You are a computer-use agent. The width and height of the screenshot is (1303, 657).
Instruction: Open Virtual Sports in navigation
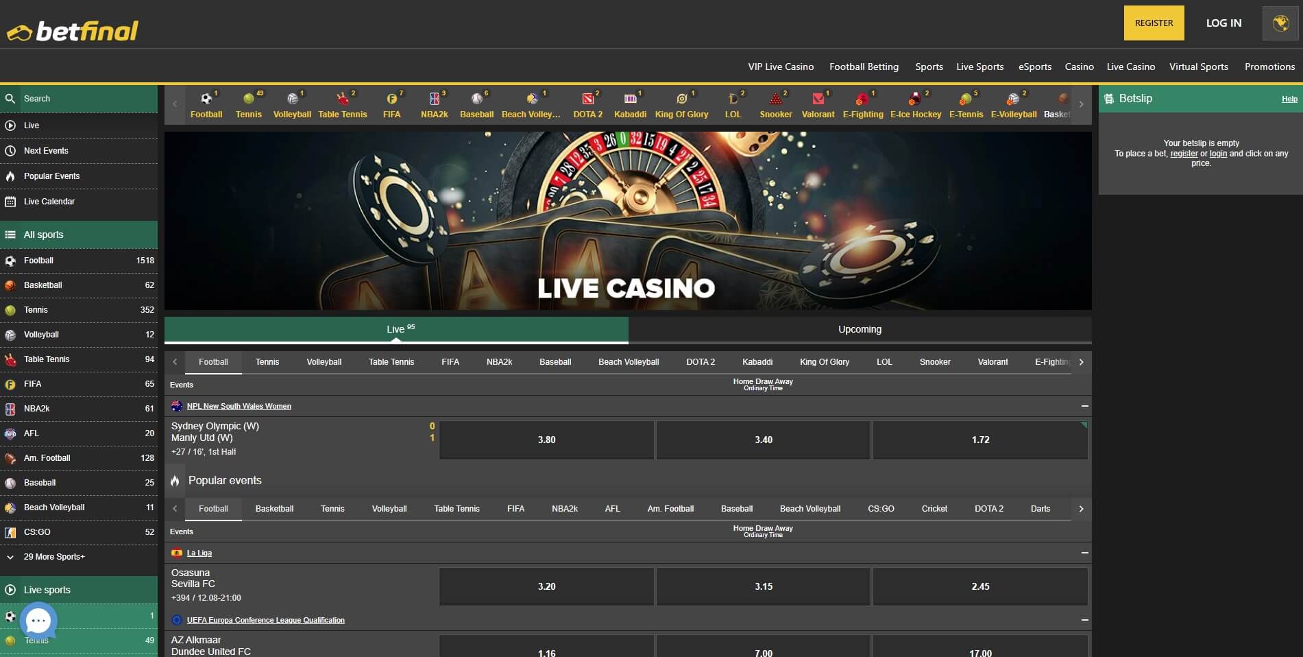tap(1198, 67)
